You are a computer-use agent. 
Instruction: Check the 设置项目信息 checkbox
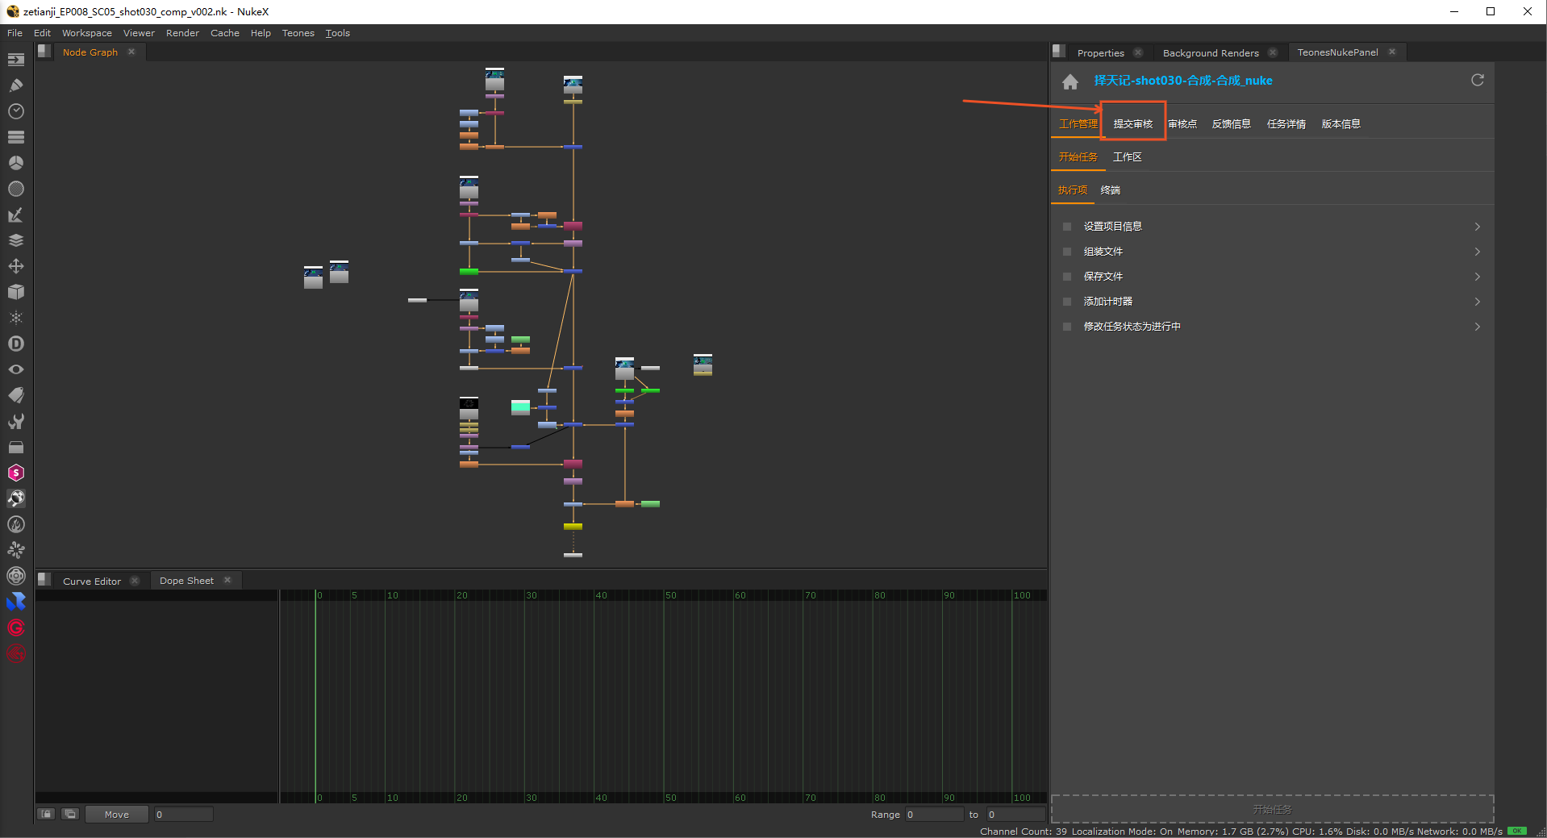tap(1067, 227)
